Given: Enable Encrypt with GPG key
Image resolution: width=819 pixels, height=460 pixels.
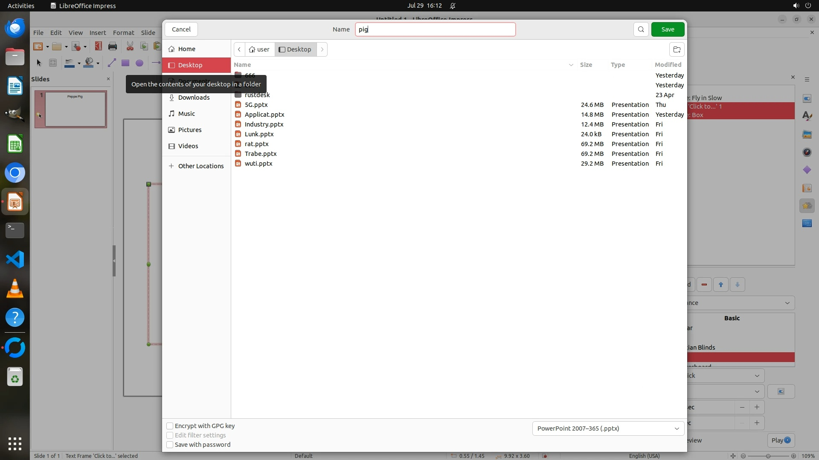Looking at the screenshot, I should tap(170, 426).
